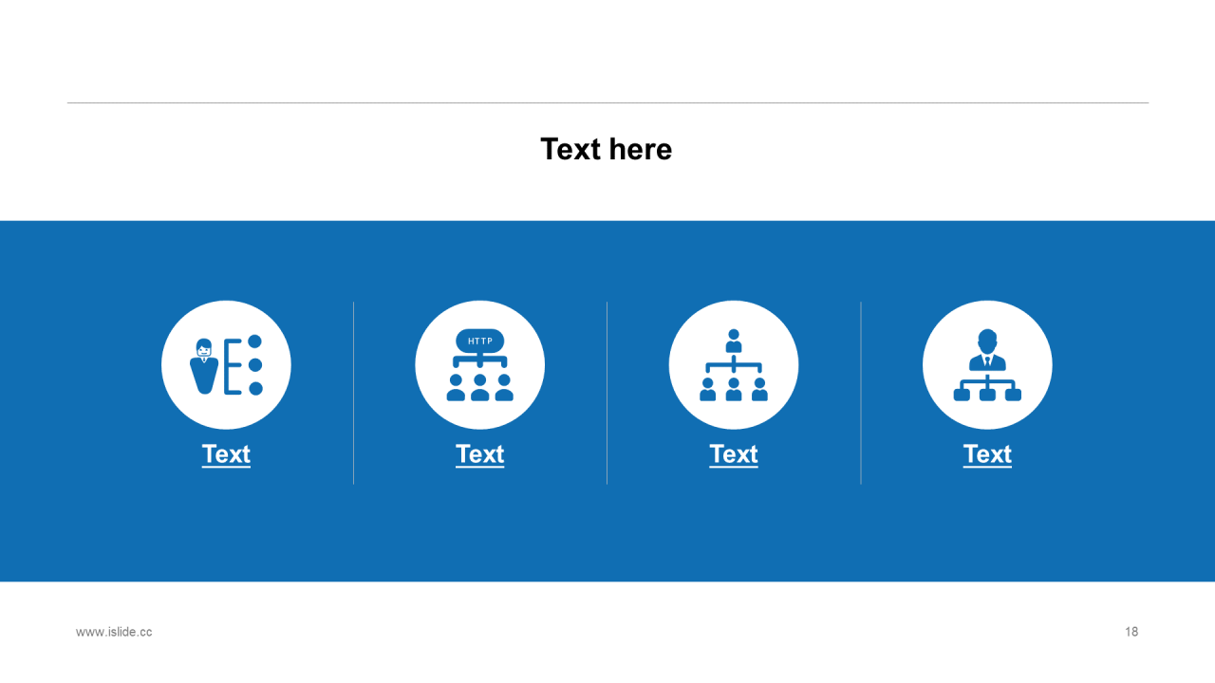Select the divider between first and second icons

click(353, 393)
